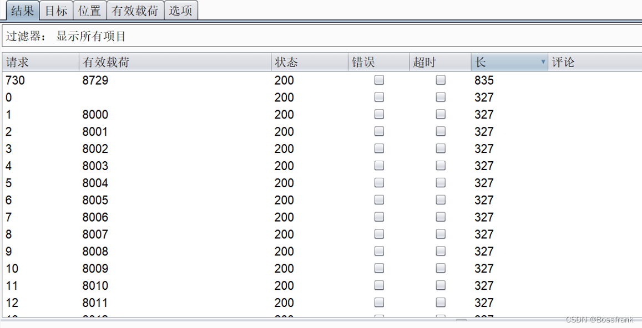
Task: Click status 200 in payload 8006 row
Action: [284, 217]
